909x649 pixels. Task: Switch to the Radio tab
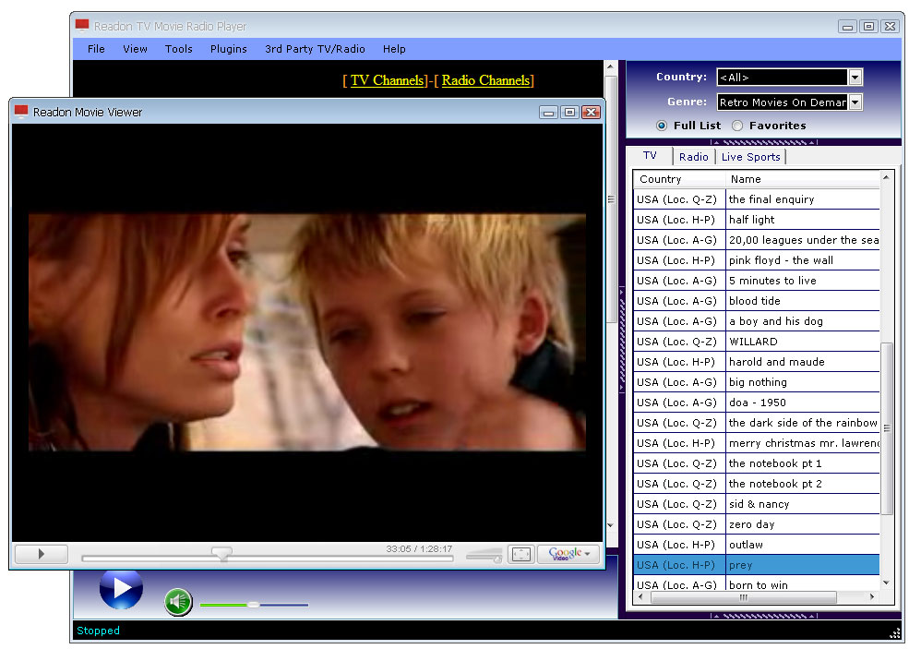pyautogui.click(x=694, y=157)
